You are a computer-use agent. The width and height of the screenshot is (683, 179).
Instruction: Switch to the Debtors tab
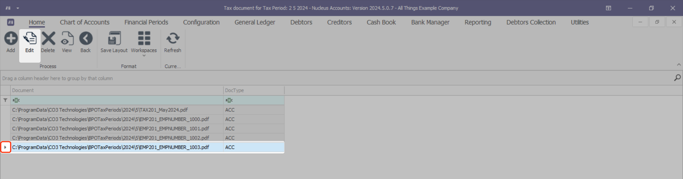click(301, 22)
